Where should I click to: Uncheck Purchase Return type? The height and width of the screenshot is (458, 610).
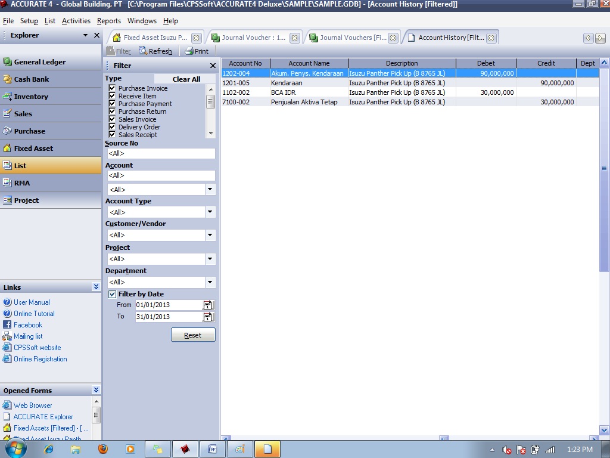pos(112,112)
